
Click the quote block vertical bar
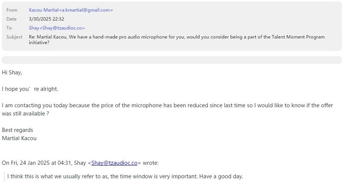pos(4,177)
